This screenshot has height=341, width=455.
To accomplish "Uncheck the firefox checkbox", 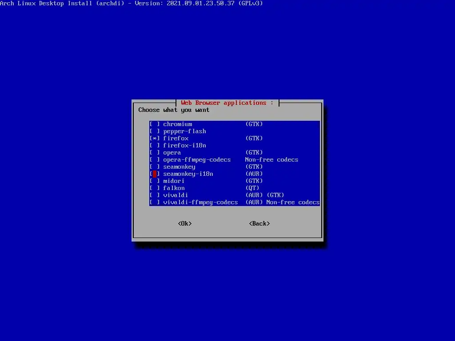I will (x=155, y=139).
